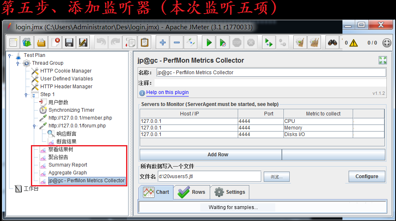396x221 pixels.
Task: Click the Close test plan icon
Action: pos(55,42)
